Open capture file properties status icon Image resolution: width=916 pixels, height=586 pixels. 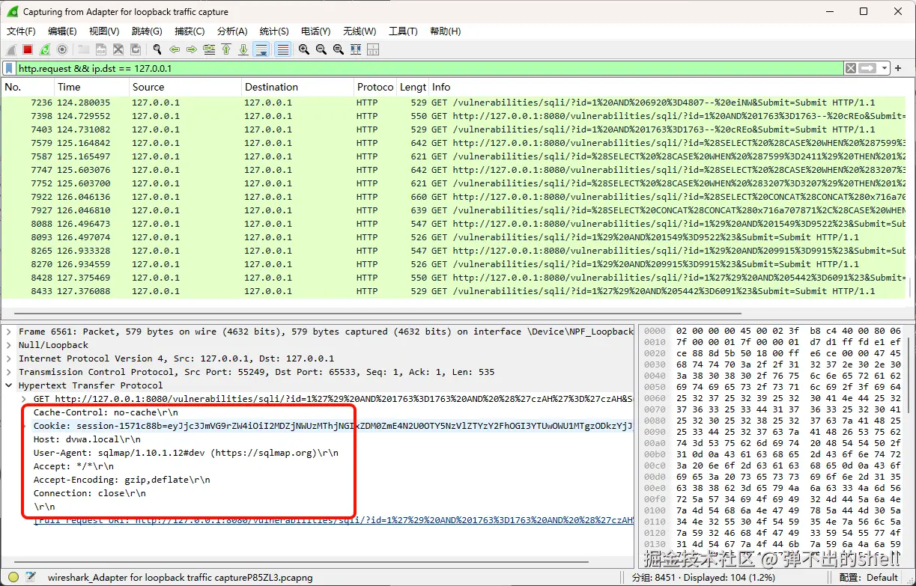coord(31,577)
